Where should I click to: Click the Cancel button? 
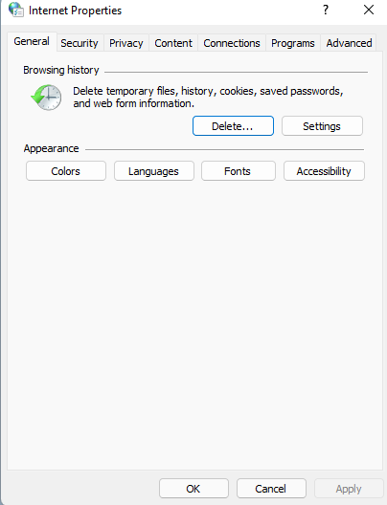click(x=271, y=489)
